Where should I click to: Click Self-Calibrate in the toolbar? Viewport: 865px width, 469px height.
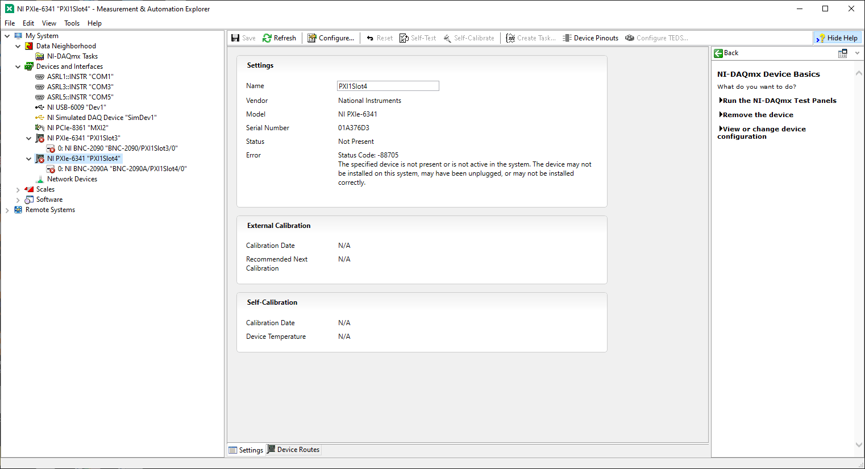469,38
